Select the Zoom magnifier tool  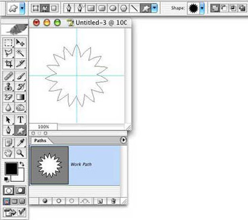tap(21, 154)
